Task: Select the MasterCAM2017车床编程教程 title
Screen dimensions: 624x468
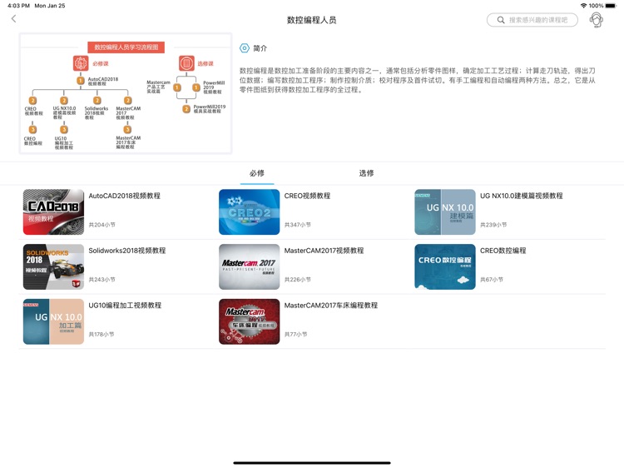Action: pyautogui.click(x=330, y=305)
